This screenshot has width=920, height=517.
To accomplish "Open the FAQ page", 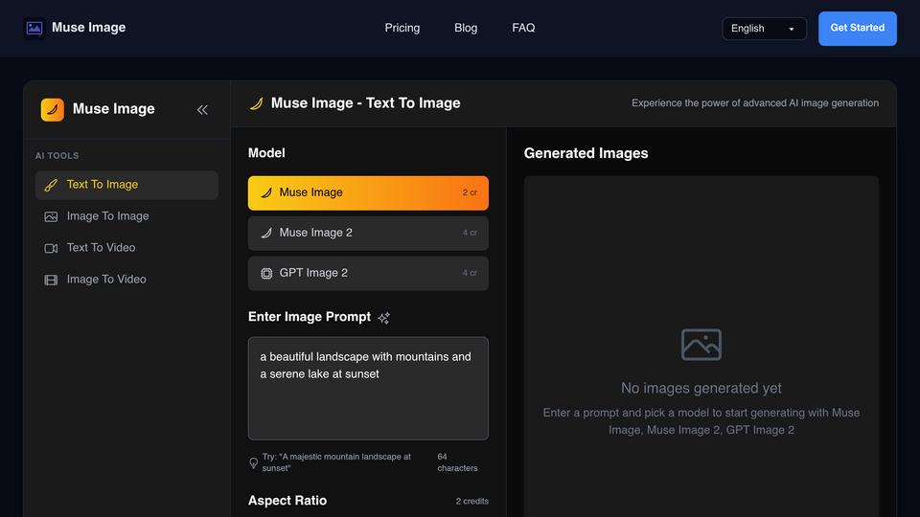I will (x=523, y=28).
